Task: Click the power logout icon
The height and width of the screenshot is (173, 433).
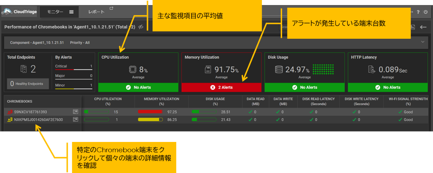Action: coord(425,12)
